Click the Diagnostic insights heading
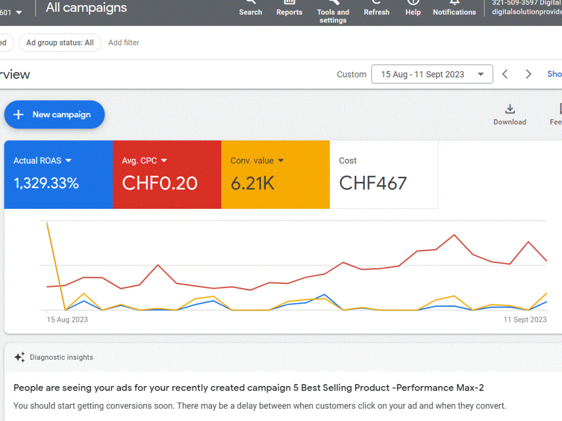This screenshot has height=421, width=562. 61,357
